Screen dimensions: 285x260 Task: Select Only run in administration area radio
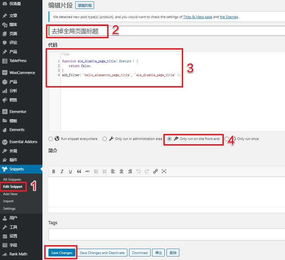pyautogui.click(x=105, y=139)
